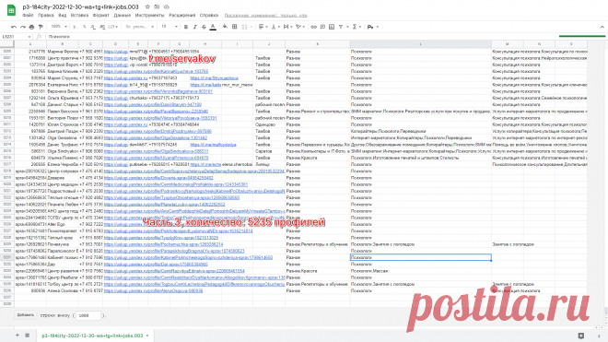608x342 pixels.
Task: Star this spreadsheet document
Action: point(147,7)
